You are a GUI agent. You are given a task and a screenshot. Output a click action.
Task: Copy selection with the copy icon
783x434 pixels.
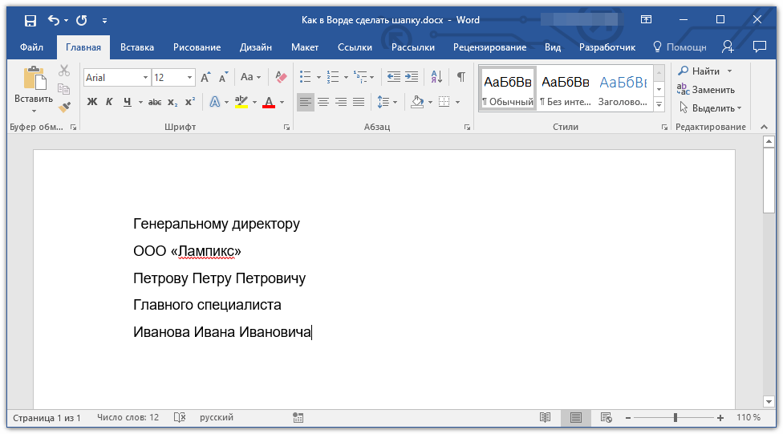tap(64, 89)
